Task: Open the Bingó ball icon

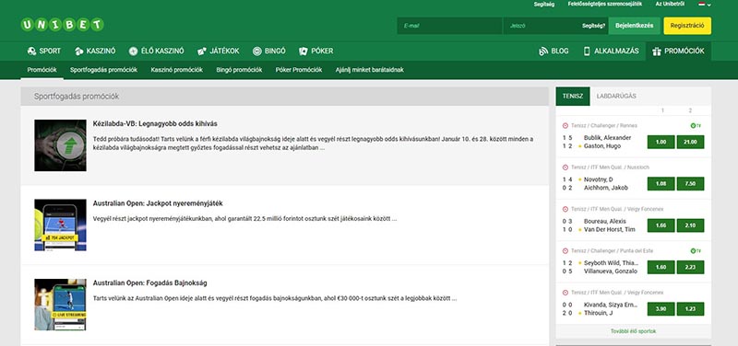Action: click(257, 52)
